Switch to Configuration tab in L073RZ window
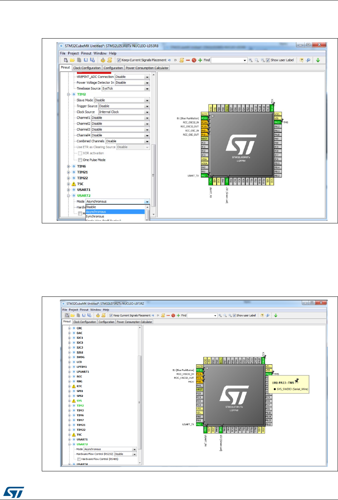 click(106, 322)
